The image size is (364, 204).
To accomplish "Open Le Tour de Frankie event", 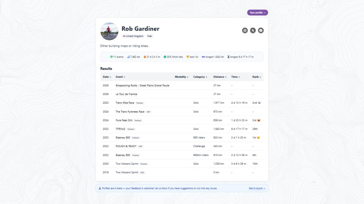I will (x=126, y=94).
